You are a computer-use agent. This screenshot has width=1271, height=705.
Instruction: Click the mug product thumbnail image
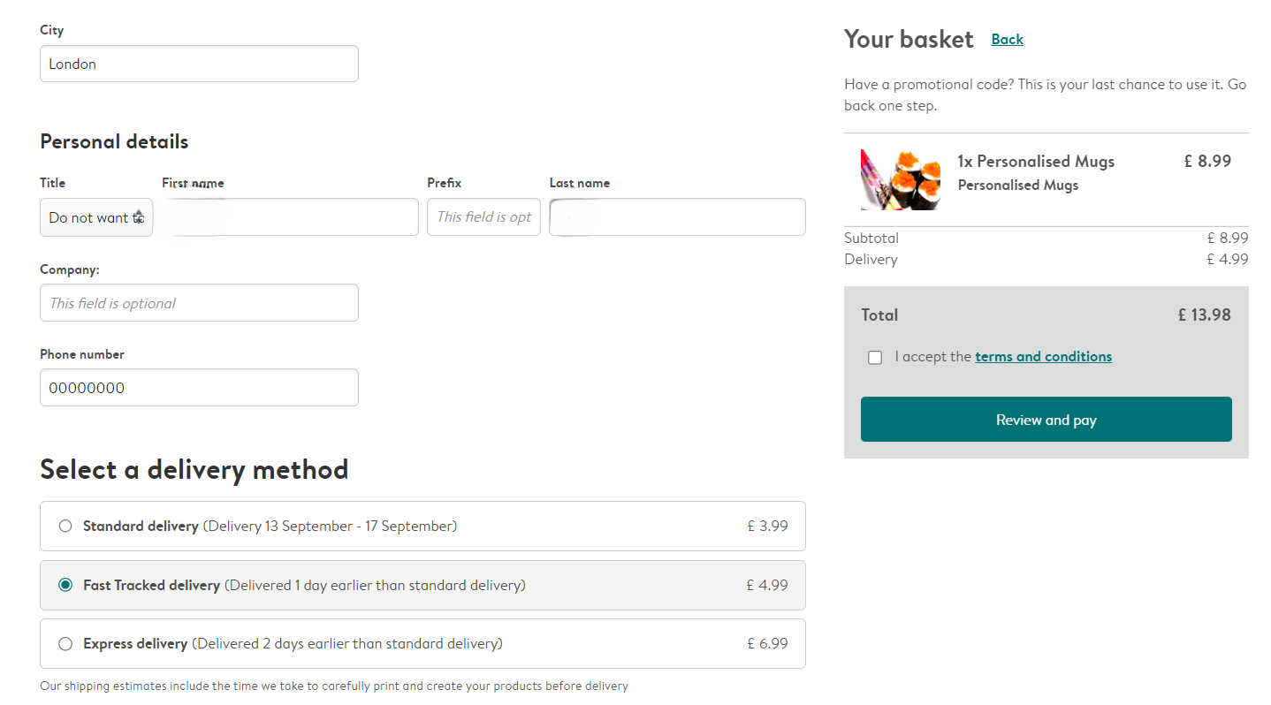coord(900,179)
